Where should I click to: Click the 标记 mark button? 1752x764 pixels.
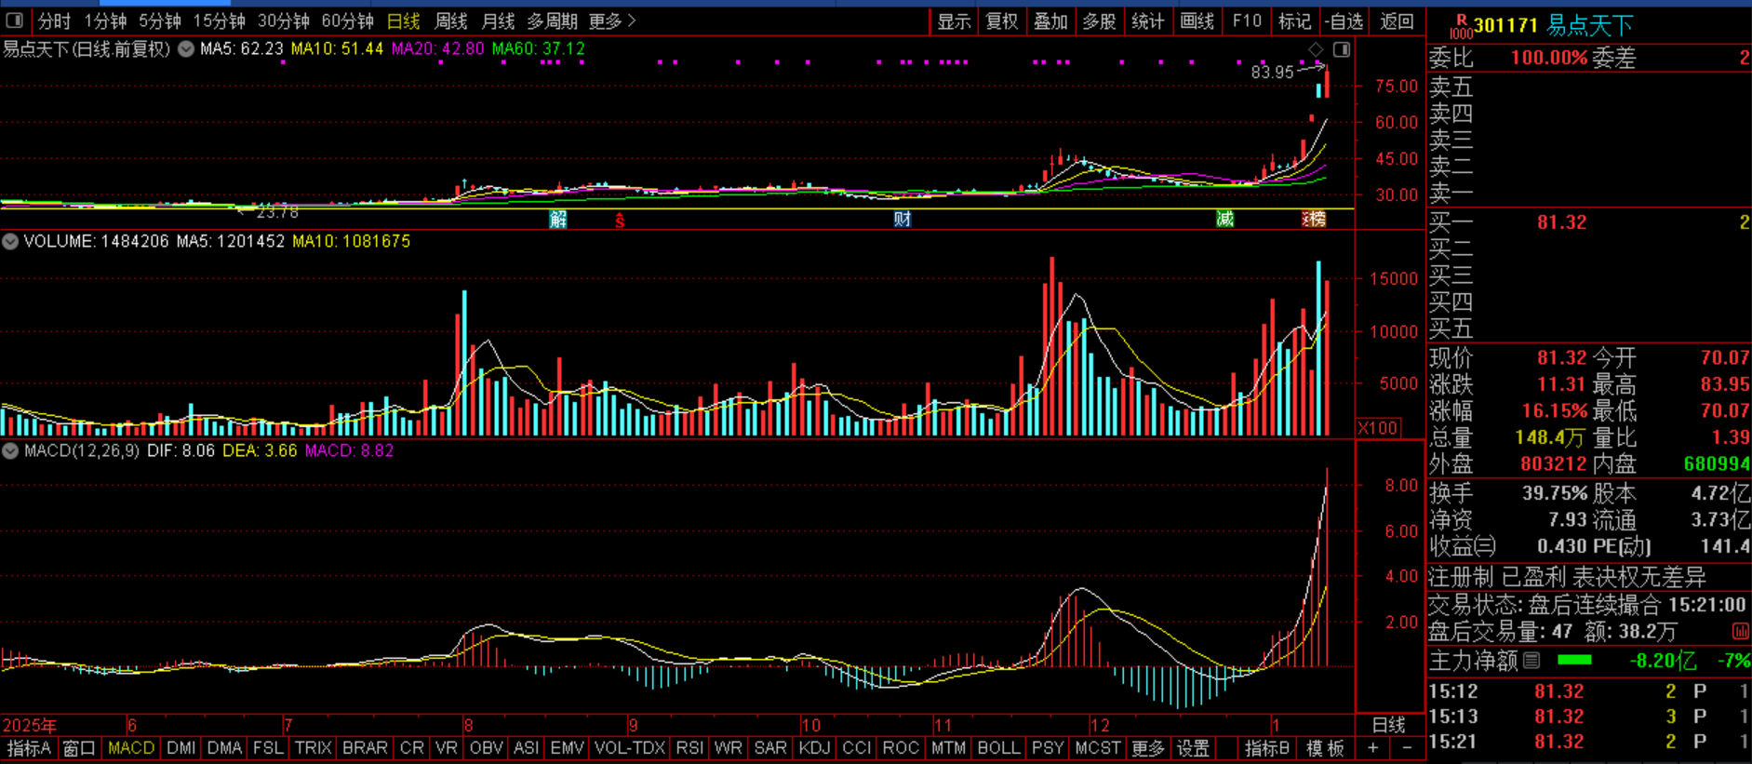coord(1294,21)
